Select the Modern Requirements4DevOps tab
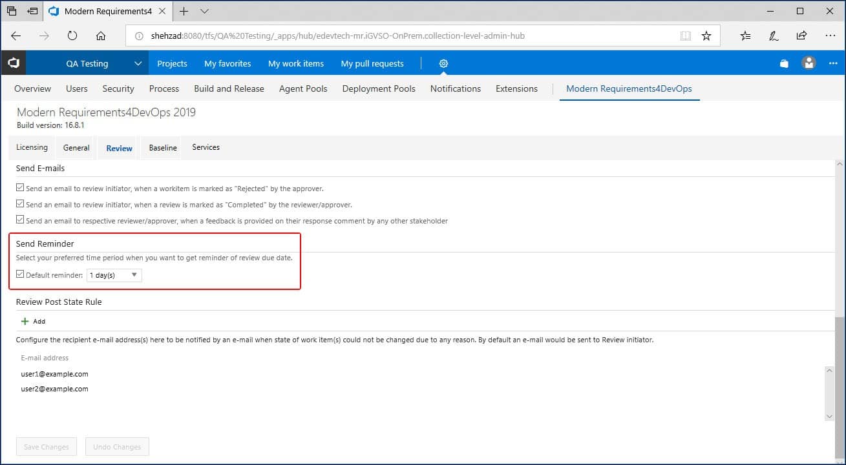 coord(629,88)
